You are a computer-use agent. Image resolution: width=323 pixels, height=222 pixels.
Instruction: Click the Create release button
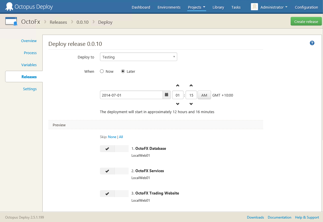coord(306,21)
